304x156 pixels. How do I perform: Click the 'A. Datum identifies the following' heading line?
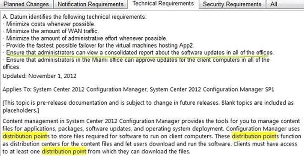tap(75, 17)
